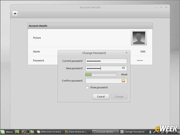Maximize the Account details window

click(161, 7)
